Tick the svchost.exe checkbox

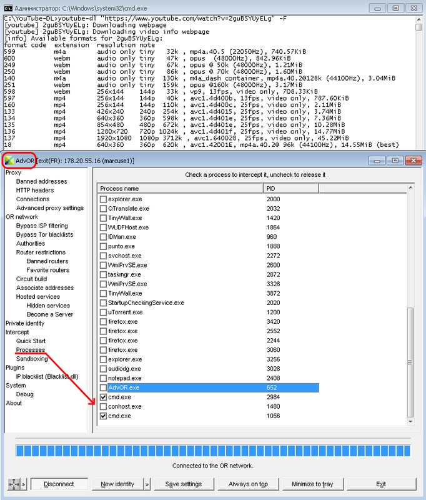pyautogui.click(x=103, y=256)
